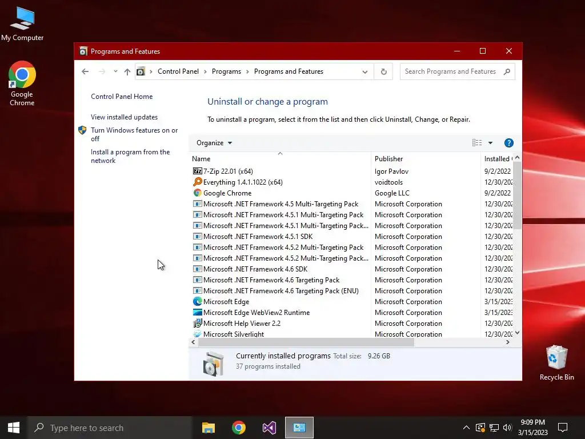The image size is (585, 439).
Task: Click the horizontal scrollbar thumb
Action: pyautogui.click(x=306, y=342)
